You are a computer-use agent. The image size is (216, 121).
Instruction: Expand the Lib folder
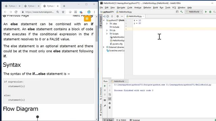(107, 30)
